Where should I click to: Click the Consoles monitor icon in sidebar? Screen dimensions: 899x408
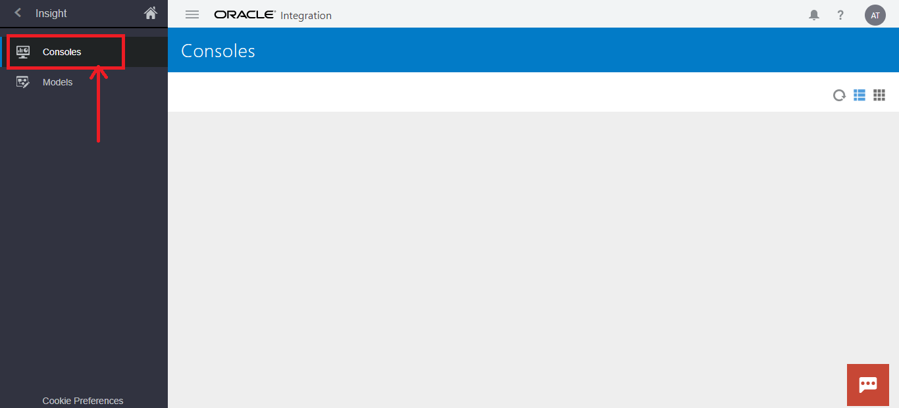(23, 52)
